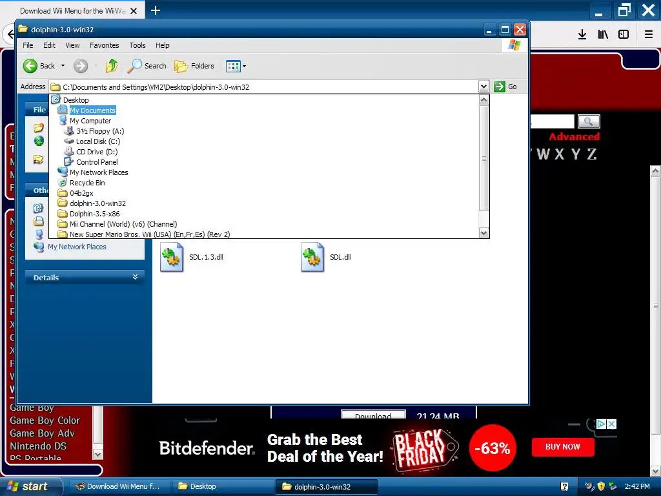Open the File menu
661x496 pixels.
(x=28, y=45)
